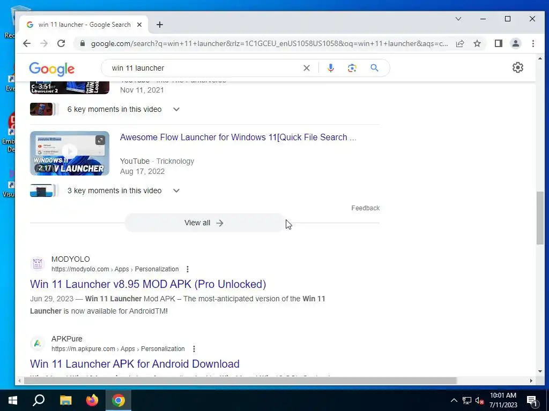This screenshot has height=411, width=549.
Task: Bookmark this page with the star icon
Action: click(x=477, y=43)
